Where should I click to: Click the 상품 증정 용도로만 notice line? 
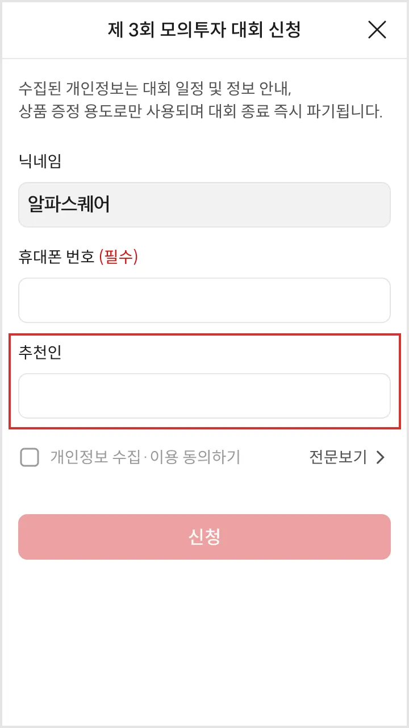[200, 111]
